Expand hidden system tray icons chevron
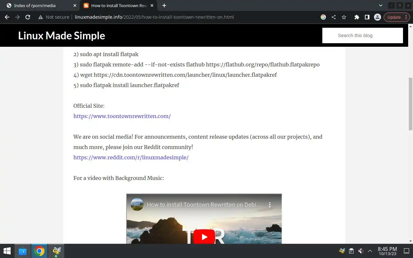This screenshot has width=413, height=258. (x=370, y=251)
